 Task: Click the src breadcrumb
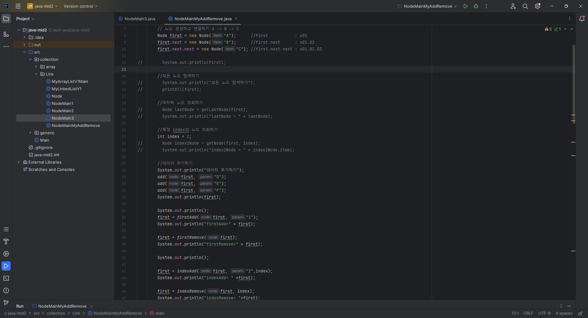pyautogui.click(x=36, y=313)
